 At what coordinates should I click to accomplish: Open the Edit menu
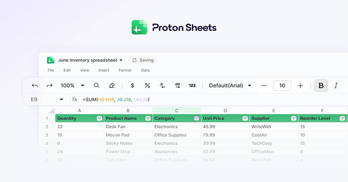pyautogui.click(x=67, y=70)
